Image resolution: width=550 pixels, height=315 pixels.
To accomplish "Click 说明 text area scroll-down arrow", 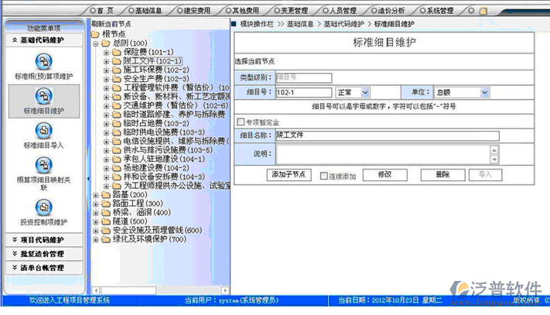I will tap(494, 159).
